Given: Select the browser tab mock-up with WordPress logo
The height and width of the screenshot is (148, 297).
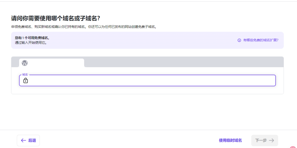Looking at the screenshot, I should [x=52, y=63].
